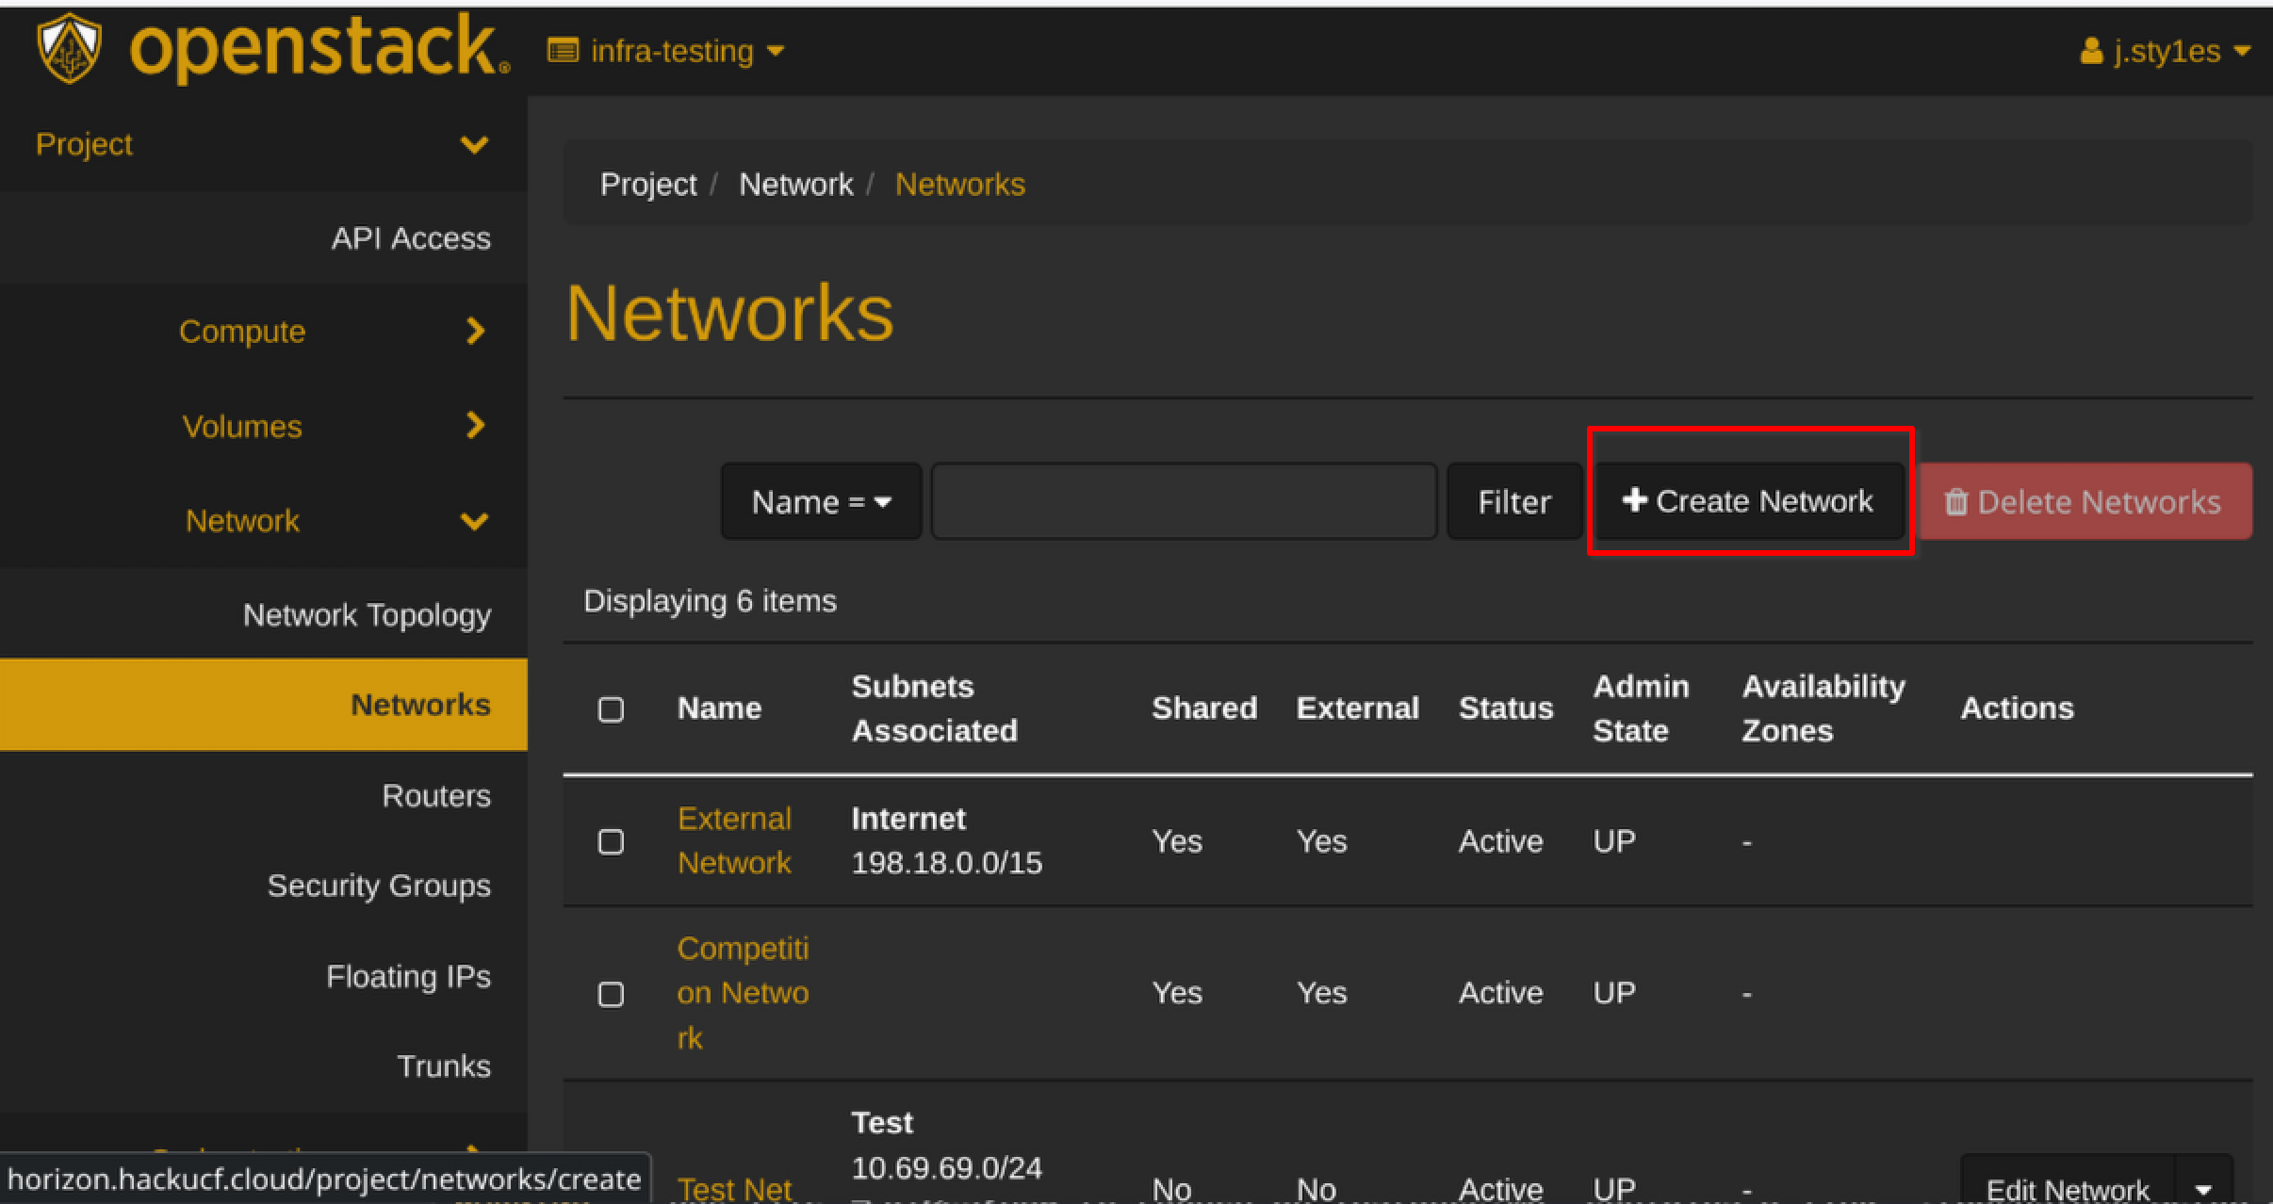The height and width of the screenshot is (1204, 2273).
Task: Expand the Compute sidebar group
Action: coord(263,332)
